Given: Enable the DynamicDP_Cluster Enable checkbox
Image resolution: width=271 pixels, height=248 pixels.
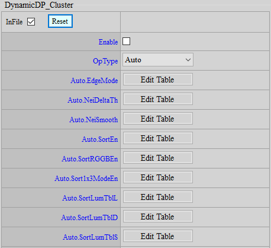Looking at the screenshot, I should pyautogui.click(x=126, y=42).
